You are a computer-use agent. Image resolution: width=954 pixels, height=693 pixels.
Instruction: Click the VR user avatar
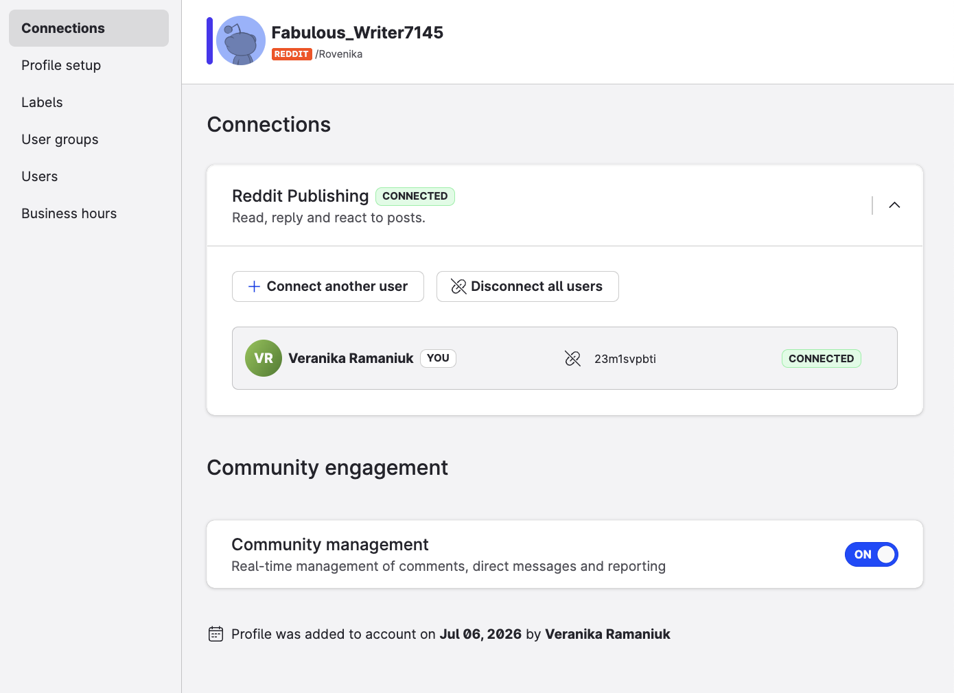pos(264,358)
